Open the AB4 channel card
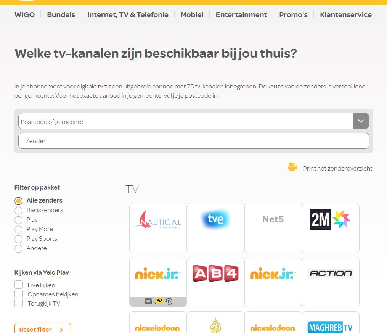 click(215, 282)
